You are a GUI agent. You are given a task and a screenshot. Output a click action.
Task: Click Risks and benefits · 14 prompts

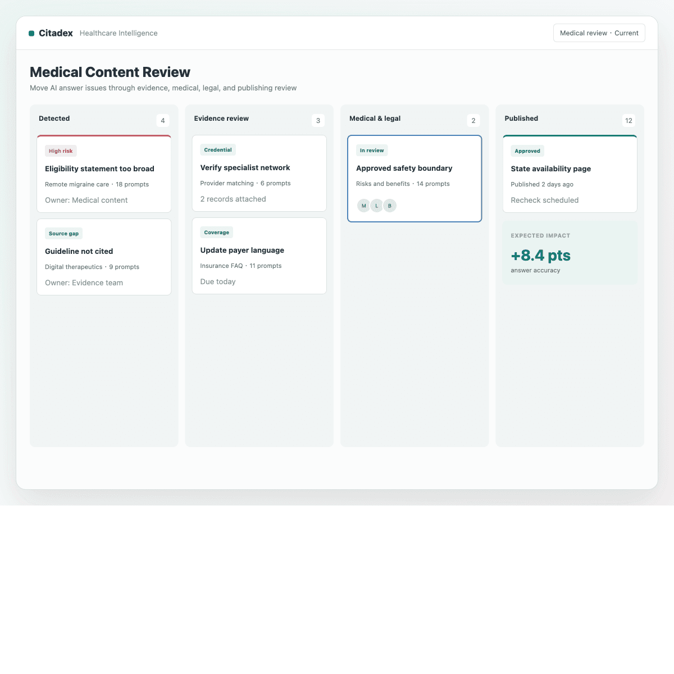[x=403, y=184]
